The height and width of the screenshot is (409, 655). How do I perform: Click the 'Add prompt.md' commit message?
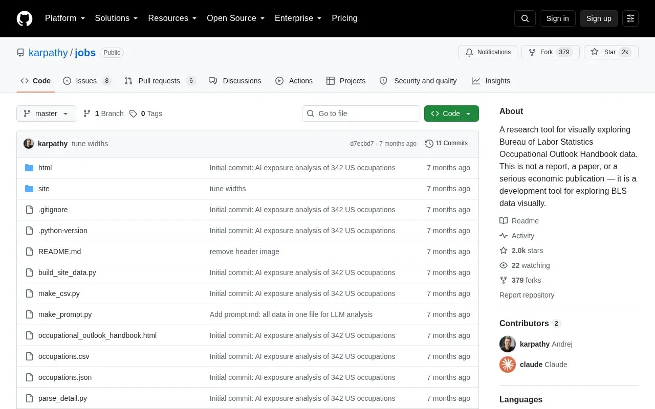point(291,314)
